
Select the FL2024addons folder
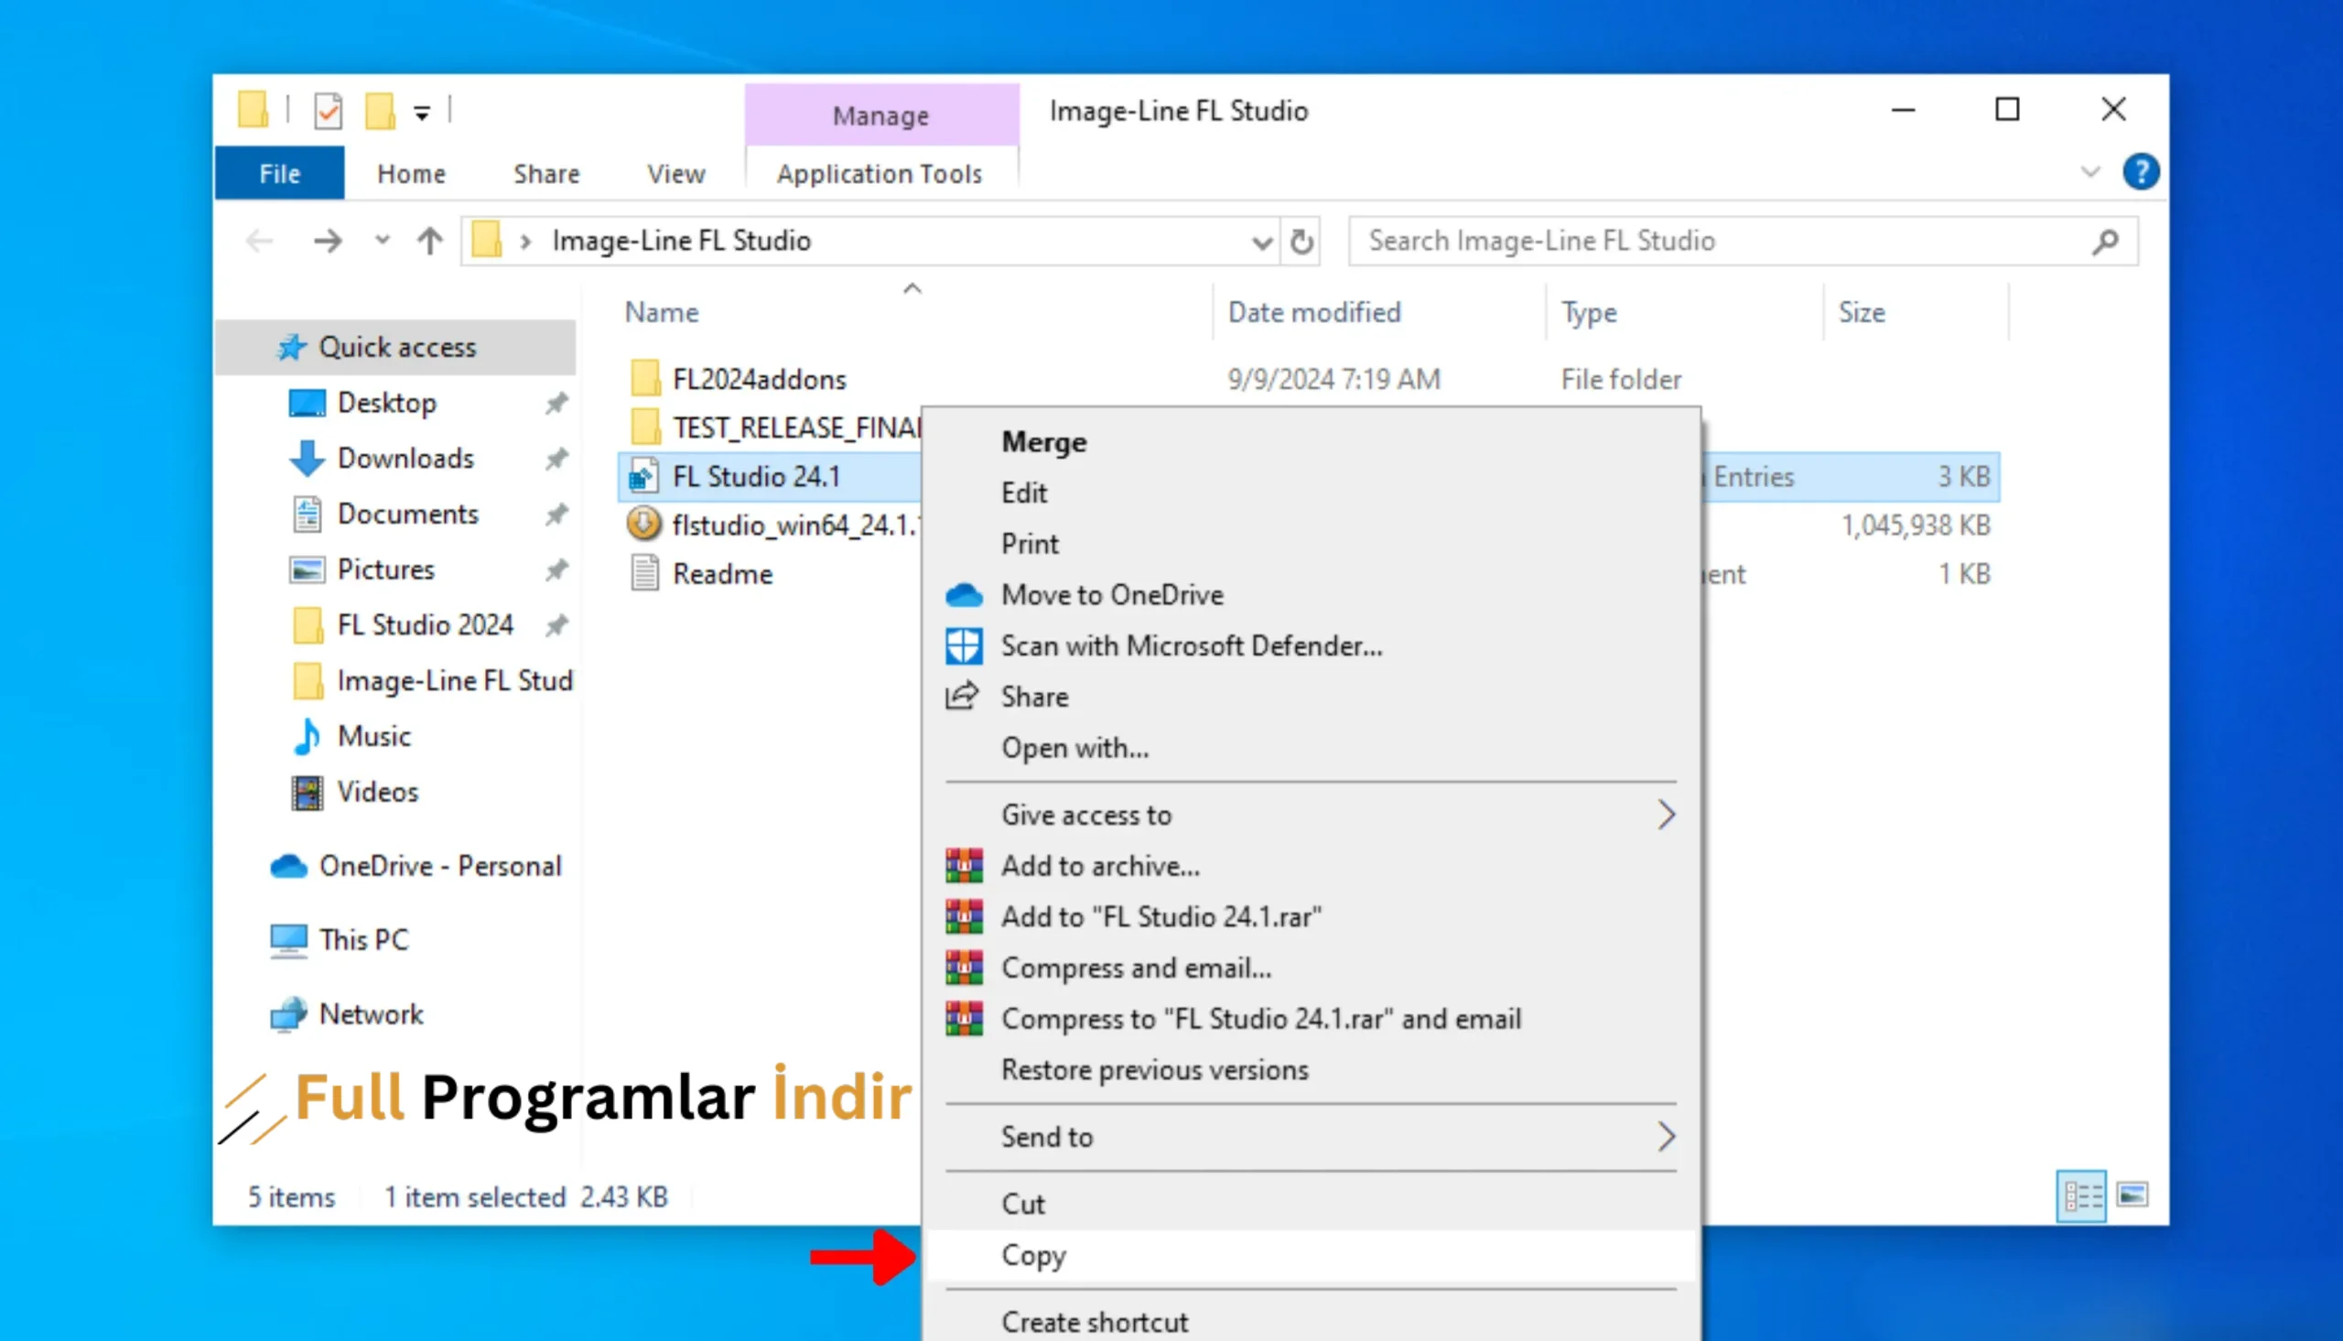(760, 380)
